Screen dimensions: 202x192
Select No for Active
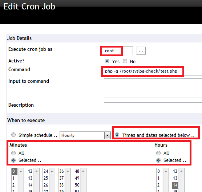coord(125,61)
